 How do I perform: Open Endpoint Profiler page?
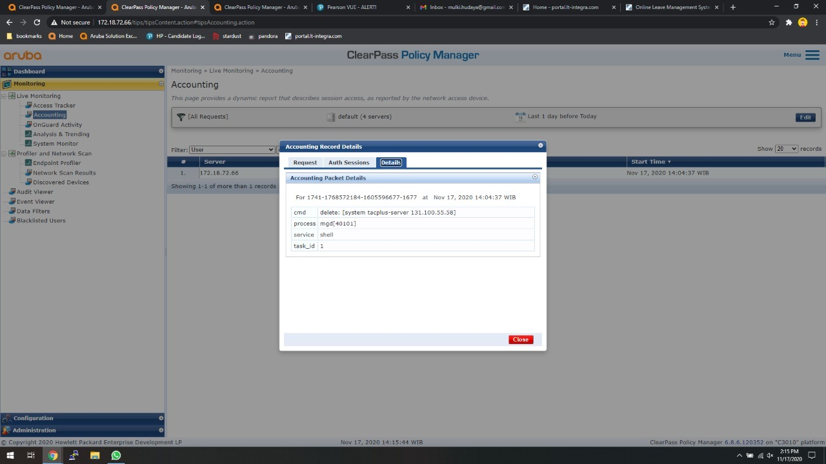(57, 163)
